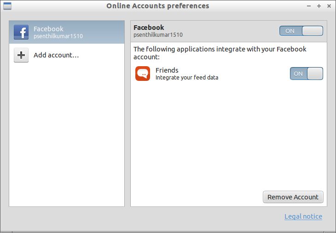
Task: Click the Online Accounts preferences title text
Action: (158, 6)
